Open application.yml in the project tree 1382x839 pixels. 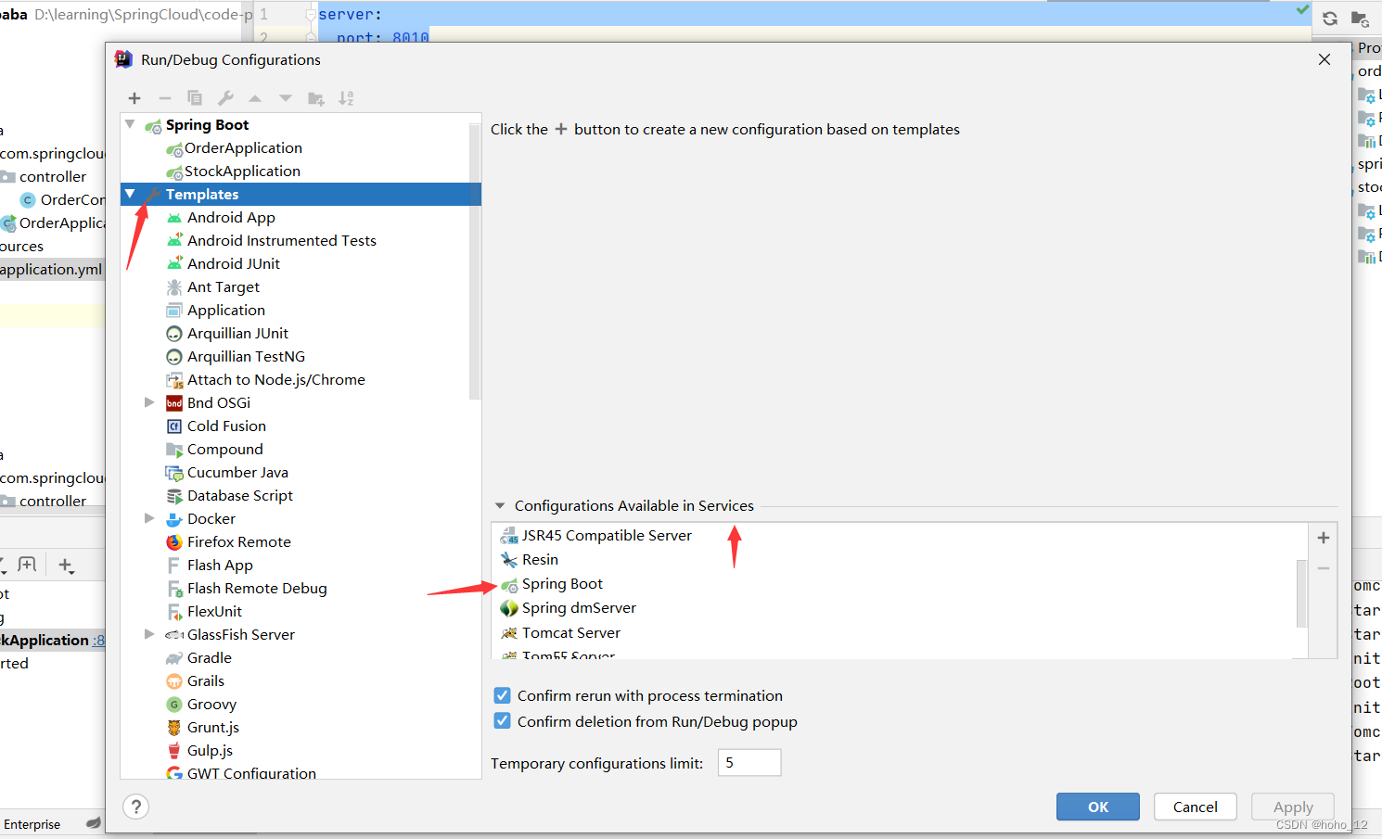coord(51,270)
